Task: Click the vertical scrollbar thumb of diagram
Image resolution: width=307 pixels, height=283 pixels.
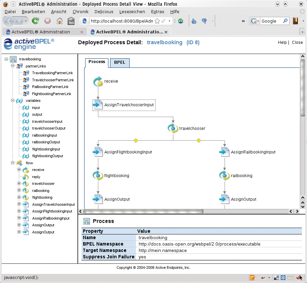Action: click(x=303, y=88)
